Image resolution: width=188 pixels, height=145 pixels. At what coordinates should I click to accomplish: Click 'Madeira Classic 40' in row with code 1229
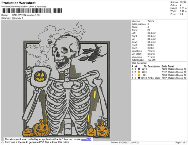coord(177,69)
